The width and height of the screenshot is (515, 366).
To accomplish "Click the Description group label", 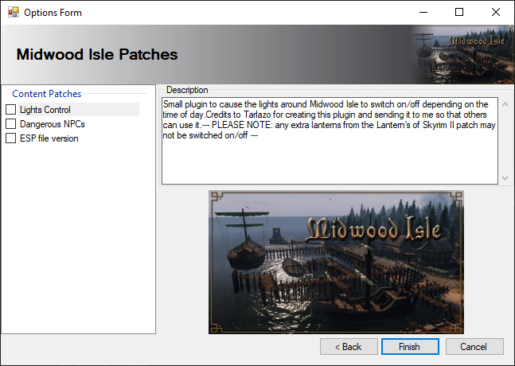I will click(x=187, y=90).
